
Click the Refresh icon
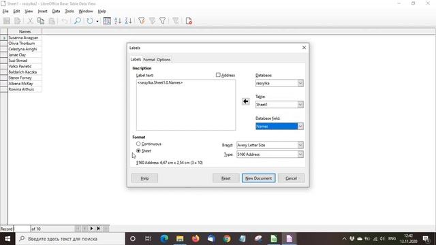tap(89, 21)
